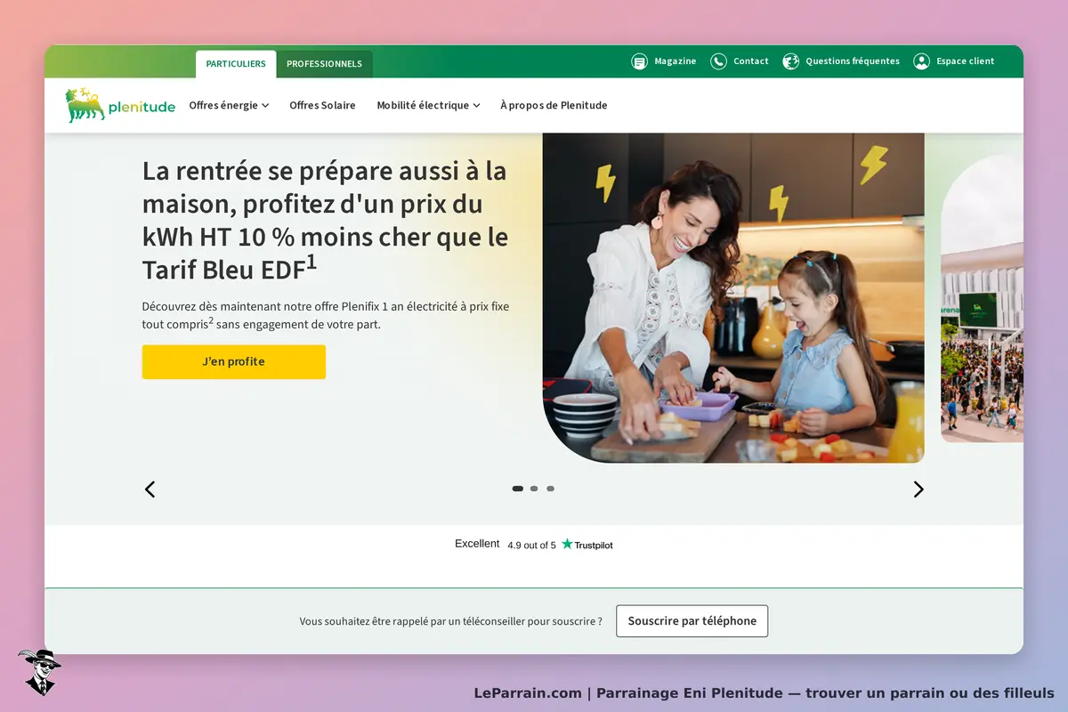
Task: Open the Questions fréquentes link
Action: (853, 61)
